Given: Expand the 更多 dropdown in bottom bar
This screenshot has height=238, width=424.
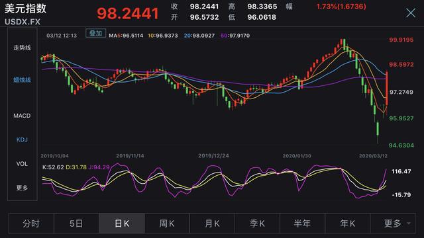Looking at the screenshot, I should pyautogui.click(x=393, y=223).
